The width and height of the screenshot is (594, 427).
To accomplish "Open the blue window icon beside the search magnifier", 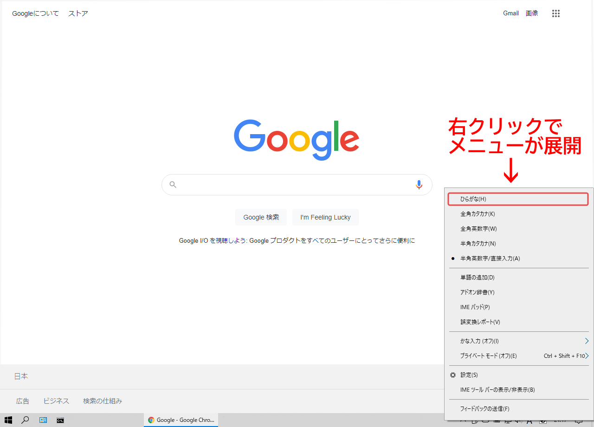I will [43, 420].
